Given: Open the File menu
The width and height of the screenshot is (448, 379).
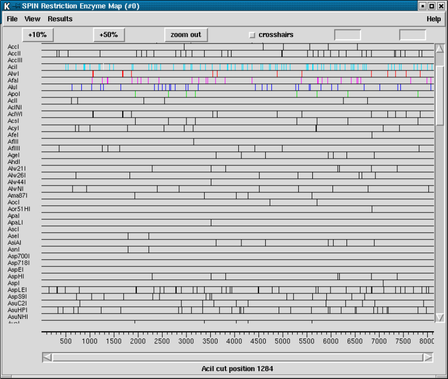Looking at the screenshot, I should point(12,19).
